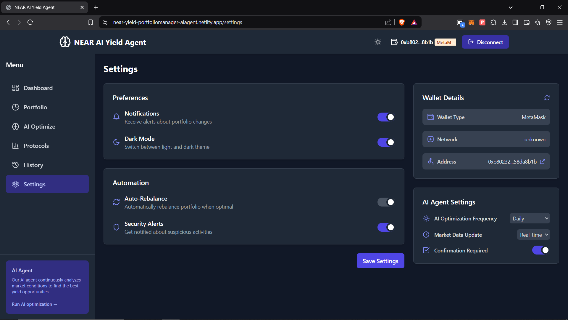
Task: Click the Brave Shields lion icon
Action: (401, 22)
